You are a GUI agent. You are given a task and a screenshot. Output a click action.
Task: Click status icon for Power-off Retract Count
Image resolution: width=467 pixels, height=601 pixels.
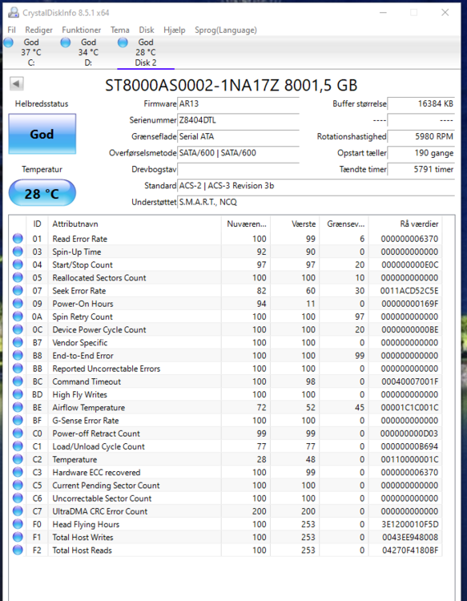(x=18, y=434)
